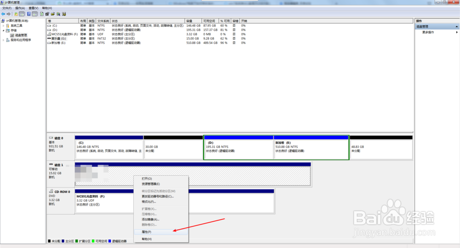
Task: Click the 磁盘 1 removable disk icon
Action: pos(51,165)
